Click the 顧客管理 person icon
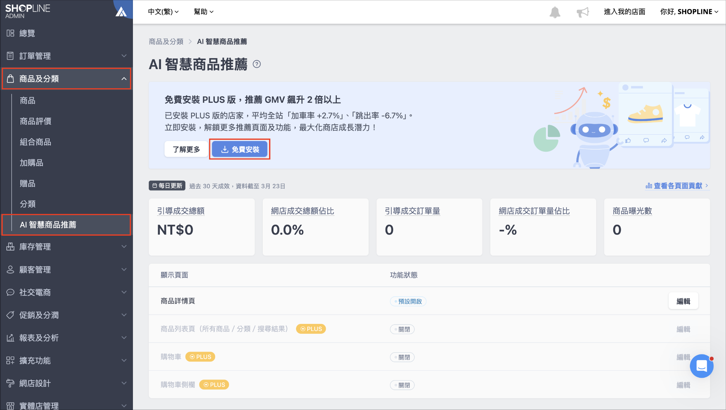Viewport: 726px width, 410px height. coord(10,269)
